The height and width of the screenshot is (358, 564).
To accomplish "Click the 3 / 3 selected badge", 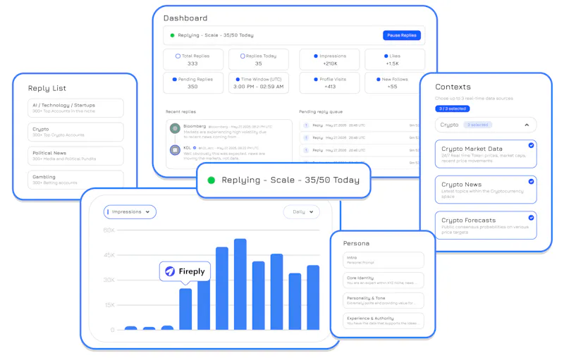I will coord(452,109).
